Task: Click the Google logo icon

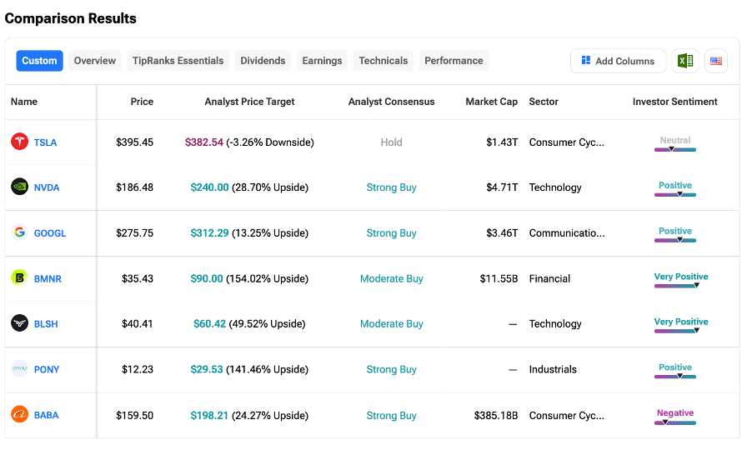Action: point(19,232)
